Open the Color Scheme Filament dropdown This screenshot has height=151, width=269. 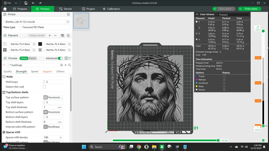232,15
